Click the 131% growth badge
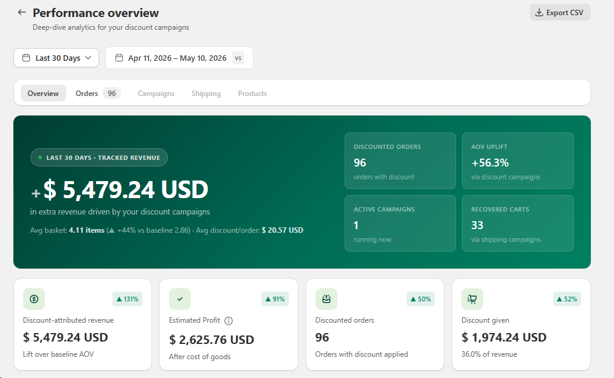The image size is (614, 378). [x=127, y=299]
